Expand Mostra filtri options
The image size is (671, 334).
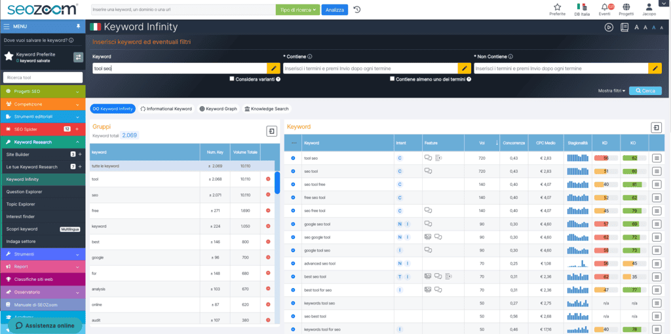611,90
